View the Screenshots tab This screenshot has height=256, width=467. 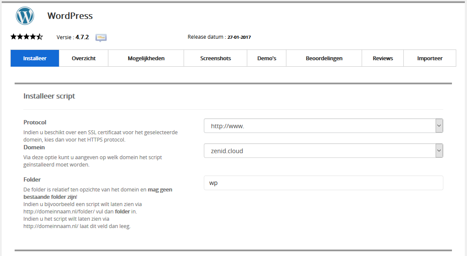(x=215, y=58)
